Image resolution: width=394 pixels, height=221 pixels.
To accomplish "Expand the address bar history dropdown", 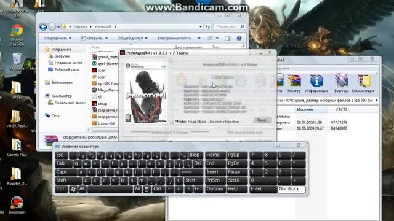I will pos(200,26).
